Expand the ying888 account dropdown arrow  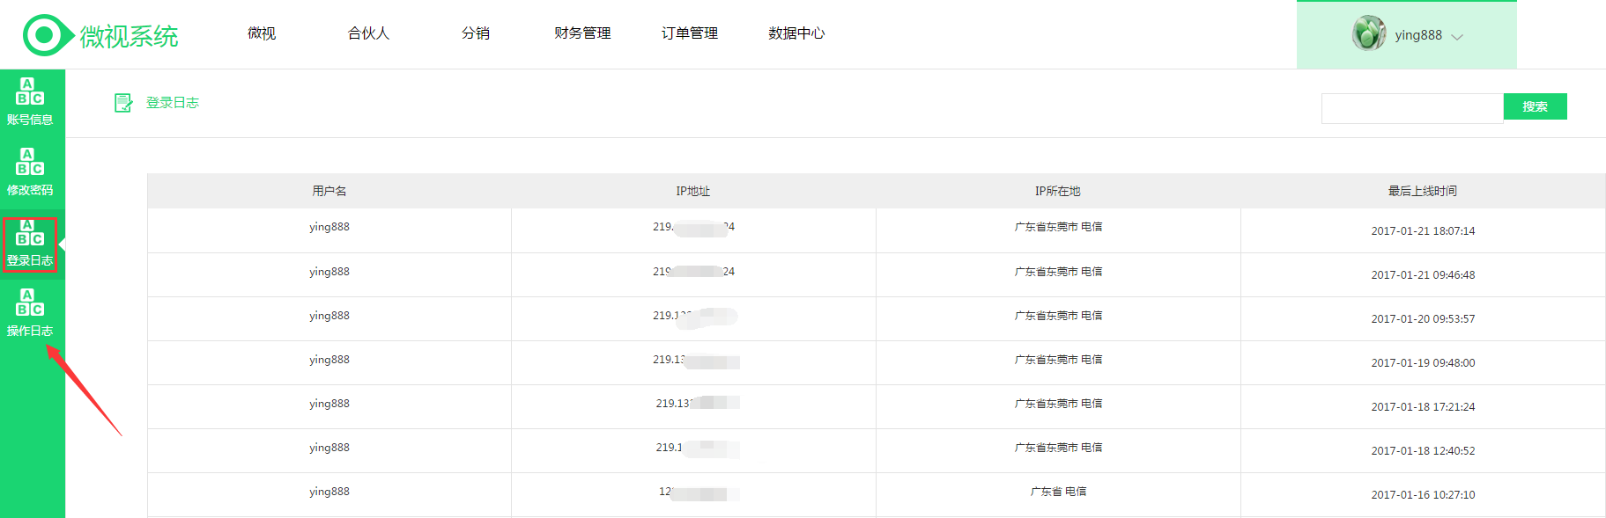coord(1457,37)
